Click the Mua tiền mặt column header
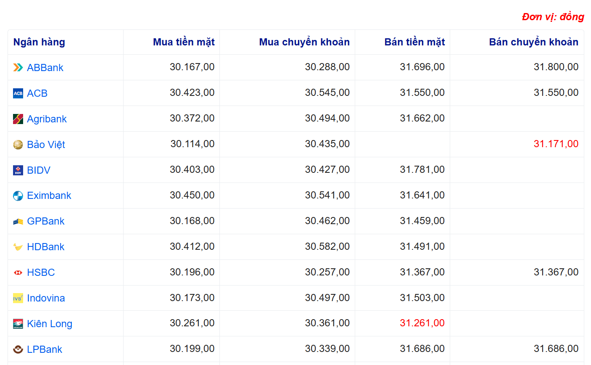The width and height of the screenshot is (591, 365). point(184,42)
